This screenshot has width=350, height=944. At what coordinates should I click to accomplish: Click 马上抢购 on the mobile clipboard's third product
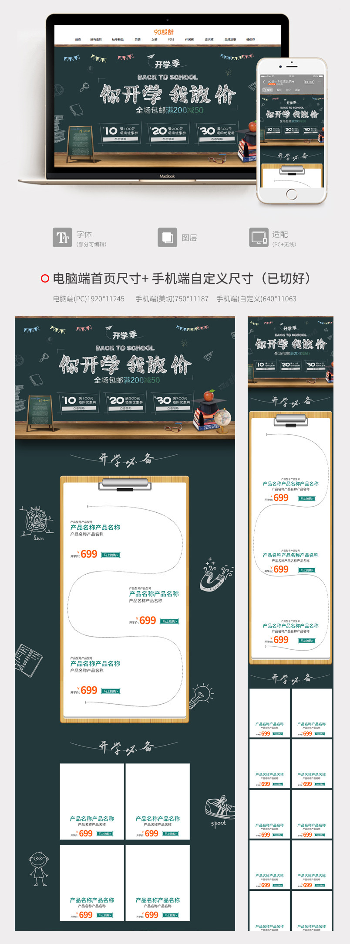[x=306, y=641]
